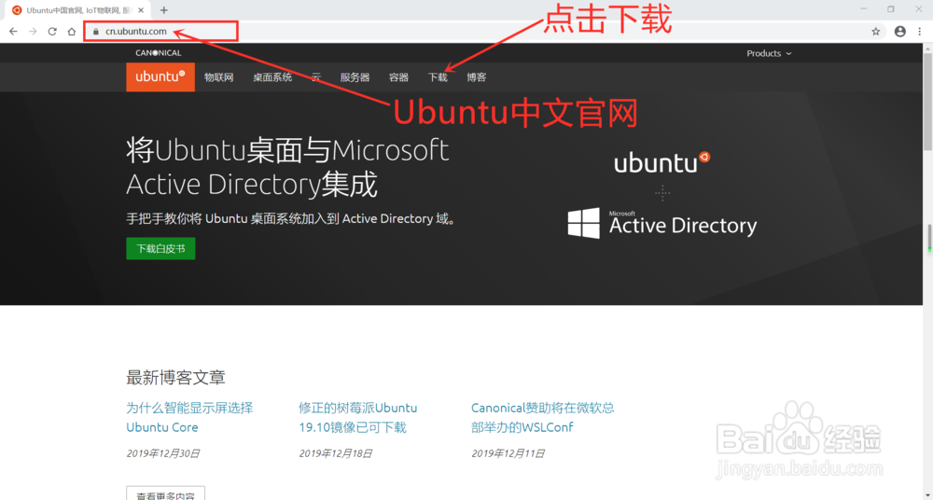The width and height of the screenshot is (933, 500).
Task: Open a new browser tab
Action: 163,10
